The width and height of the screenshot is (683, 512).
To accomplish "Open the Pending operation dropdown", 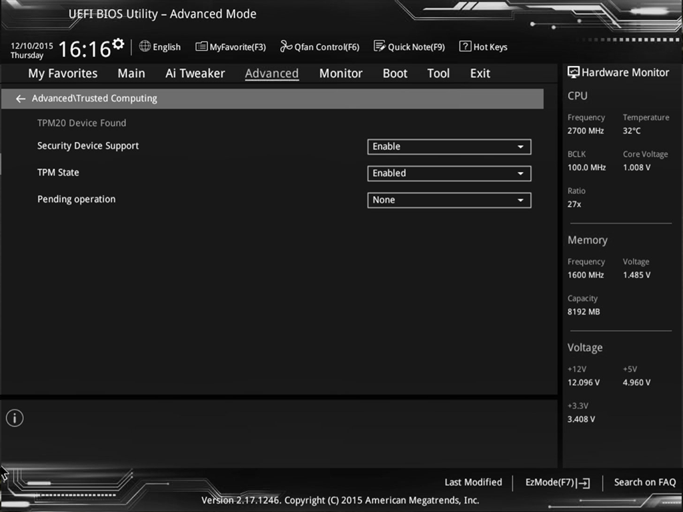I will click(449, 200).
